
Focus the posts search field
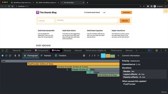[x=111, y=13]
